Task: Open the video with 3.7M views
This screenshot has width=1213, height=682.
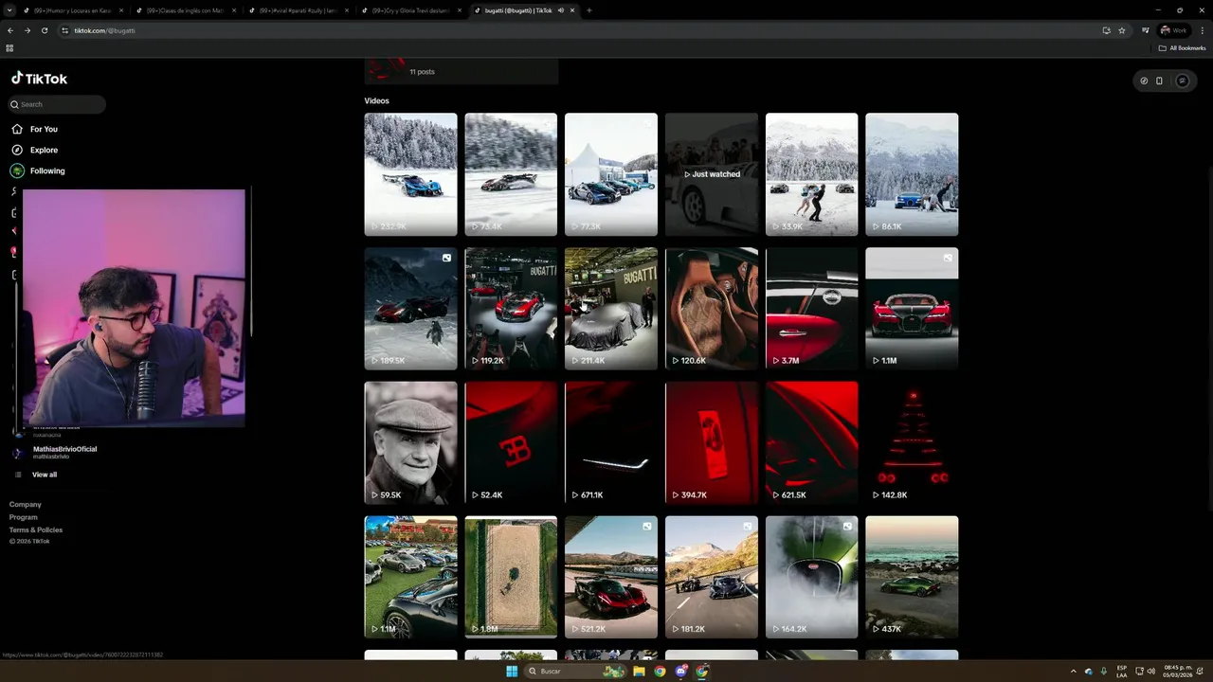Action: coord(812,309)
